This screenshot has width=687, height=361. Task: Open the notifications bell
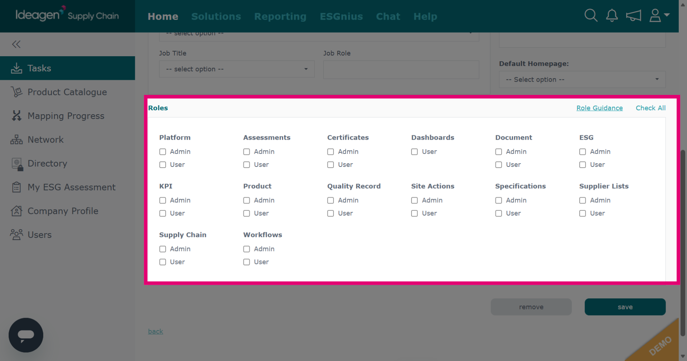tap(612, 15)
